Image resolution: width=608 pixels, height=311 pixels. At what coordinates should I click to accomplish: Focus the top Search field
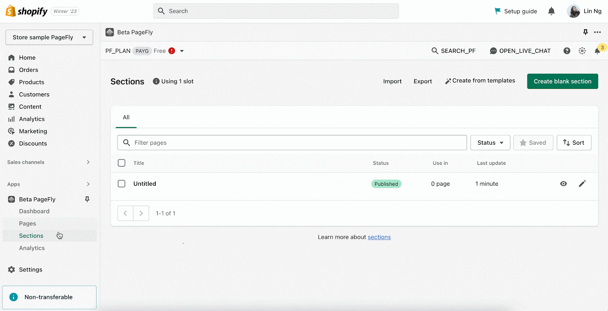[x=276, y=11]
